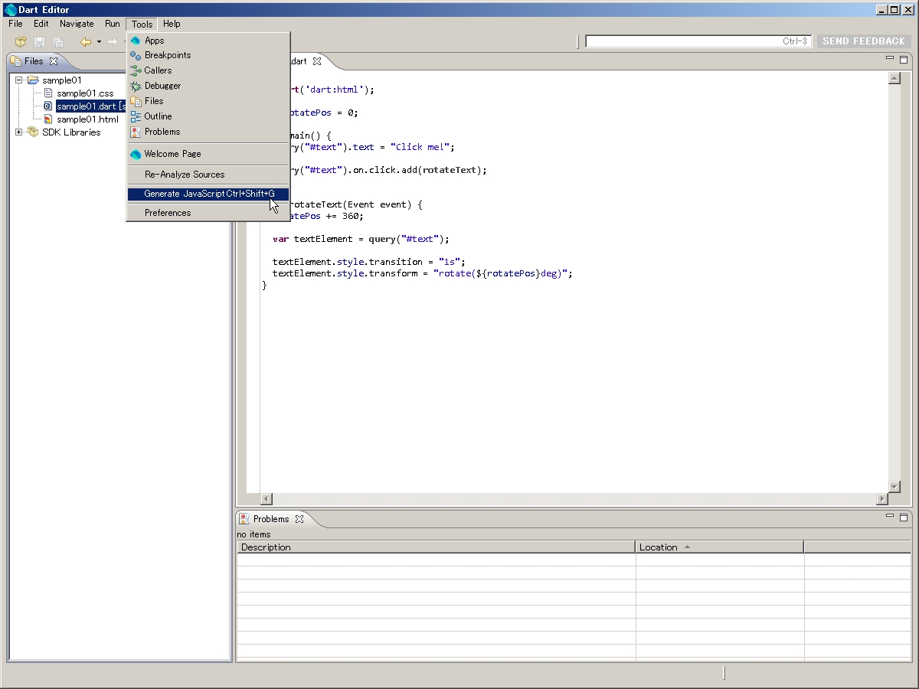The image size is (919, 689).
Task: Run Re-Analyze Sources menu command
Action: click(208, 175)
